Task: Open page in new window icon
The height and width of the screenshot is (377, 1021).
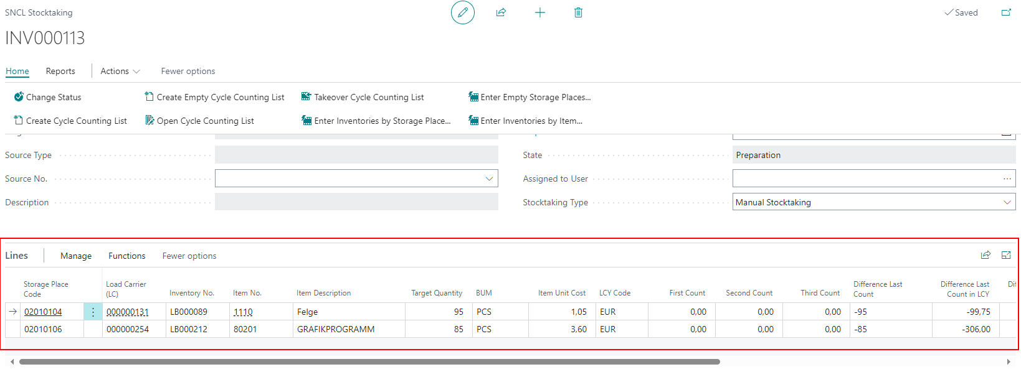Action: coord(1006,12)
